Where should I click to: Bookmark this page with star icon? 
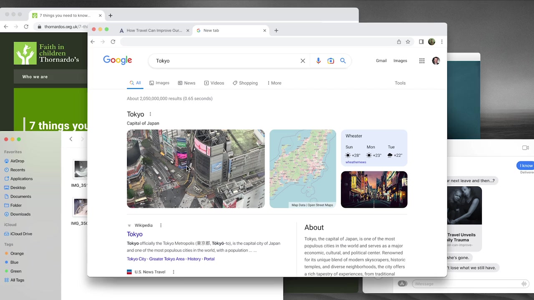(408, 42)
